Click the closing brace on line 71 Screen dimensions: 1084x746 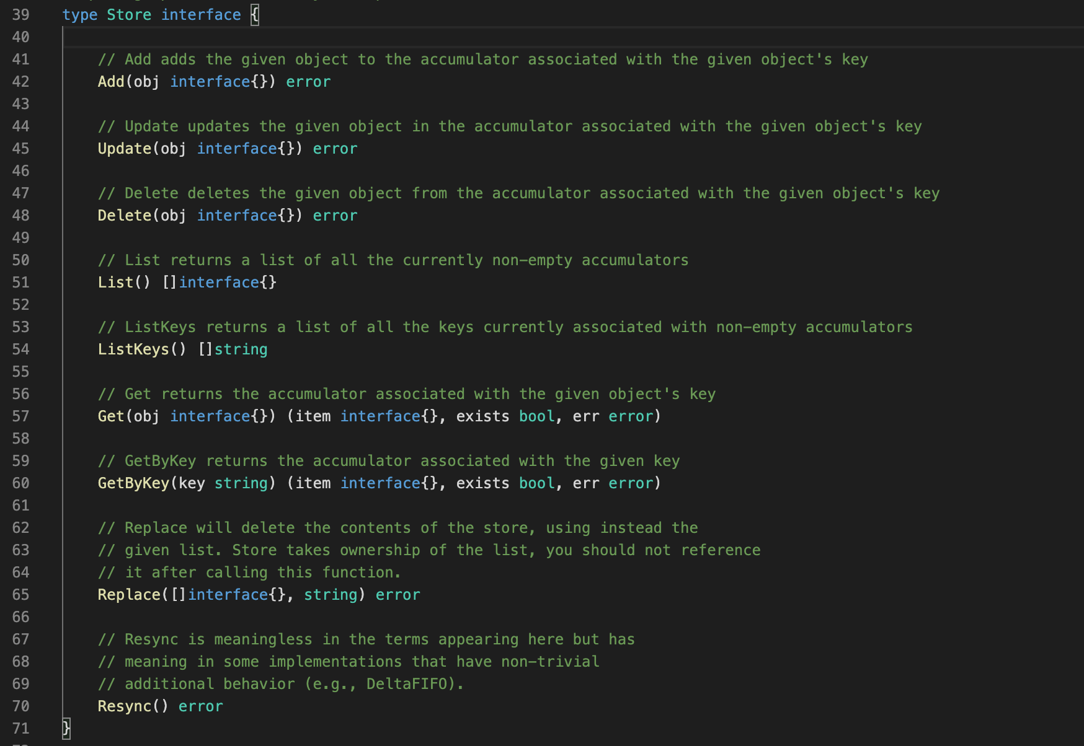[x=66, y=729]
